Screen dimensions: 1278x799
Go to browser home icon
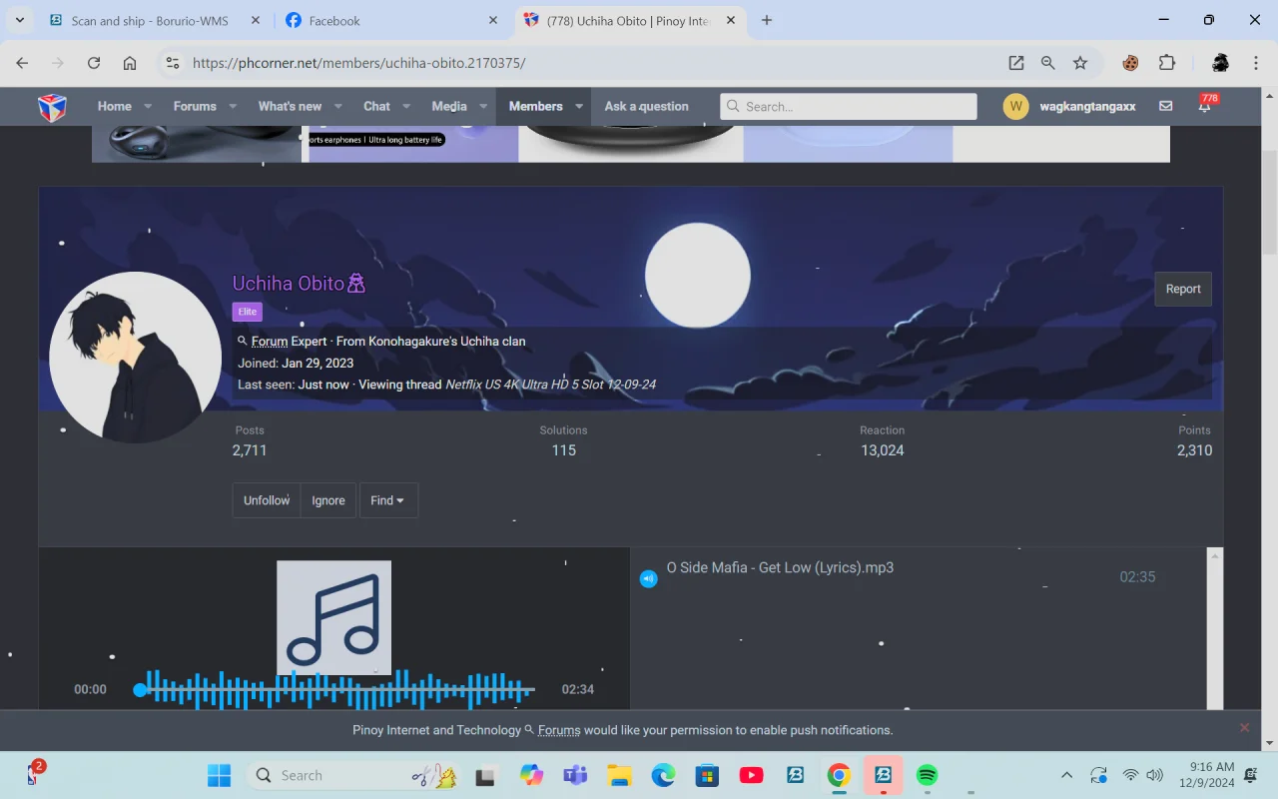(130, 63)
